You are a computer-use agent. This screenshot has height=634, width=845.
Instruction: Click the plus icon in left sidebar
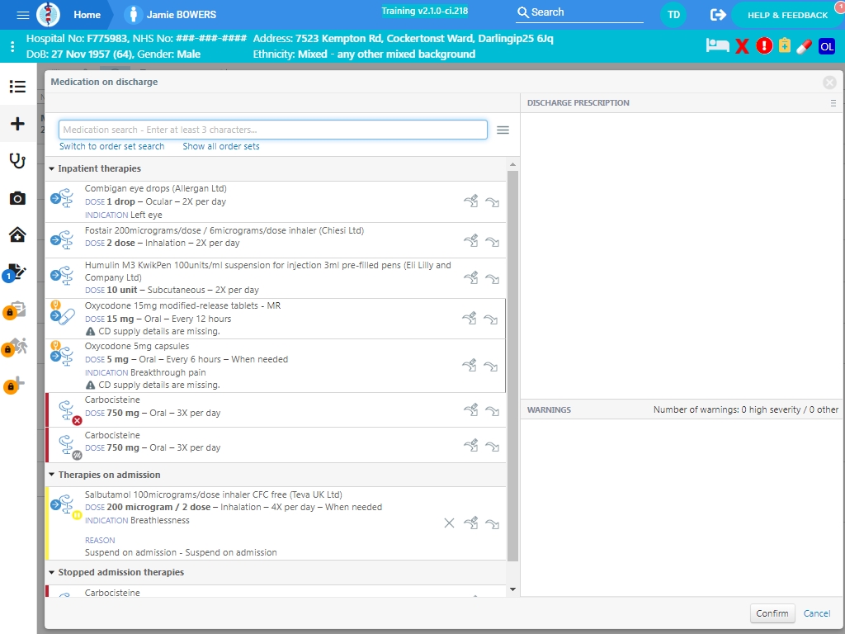(18, 124)
